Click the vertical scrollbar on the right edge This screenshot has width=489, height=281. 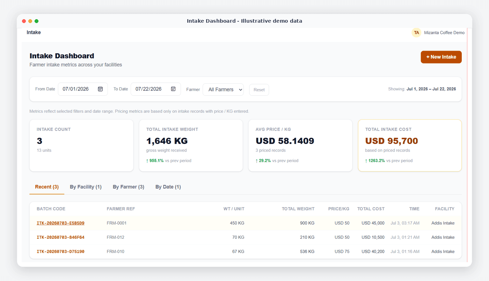pyautogui.click(x=467, y=145)
